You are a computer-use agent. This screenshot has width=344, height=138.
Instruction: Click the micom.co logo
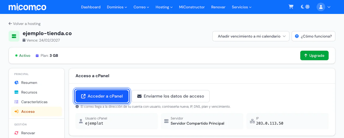click(x=27, y=7)
